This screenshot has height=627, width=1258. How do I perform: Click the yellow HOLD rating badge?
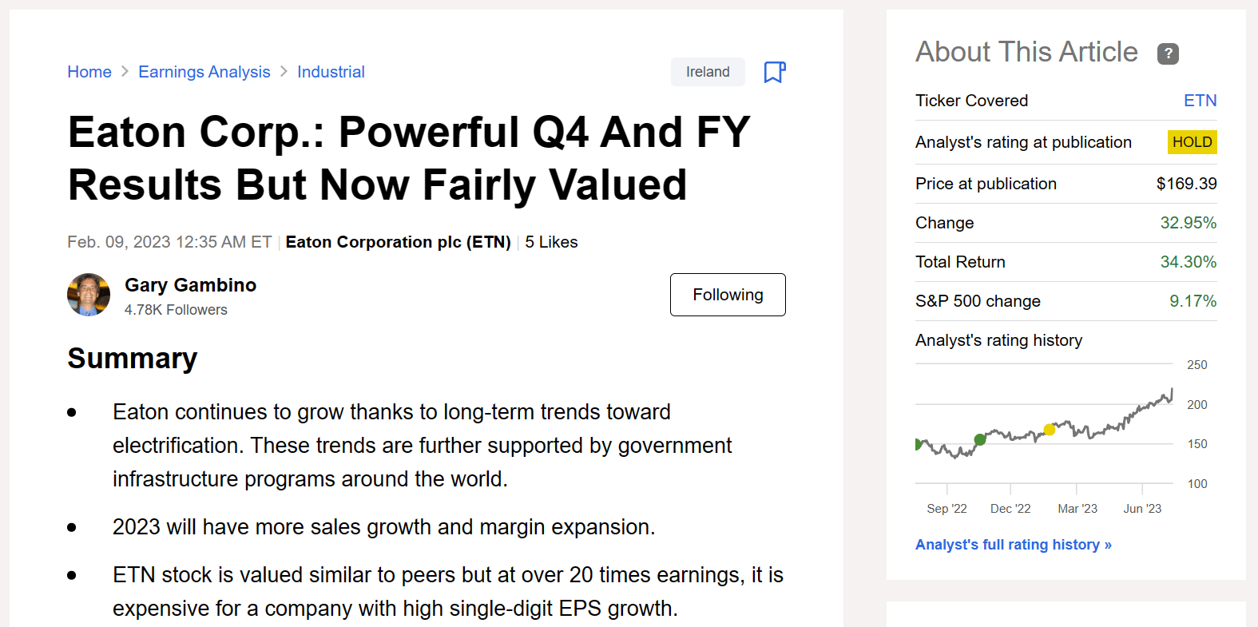1192,142
